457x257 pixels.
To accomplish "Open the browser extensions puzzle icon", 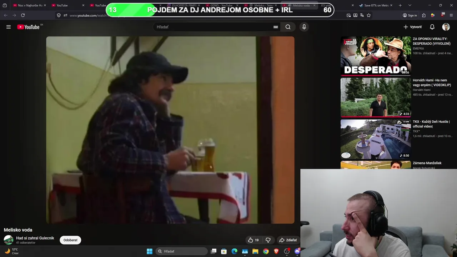I will tap(424, 15).
